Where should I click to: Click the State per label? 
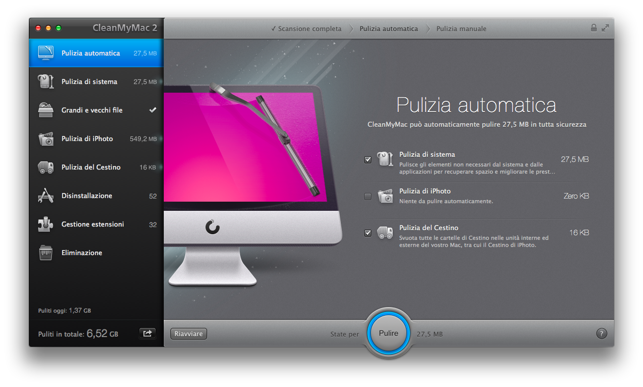(x=344, y=334)
